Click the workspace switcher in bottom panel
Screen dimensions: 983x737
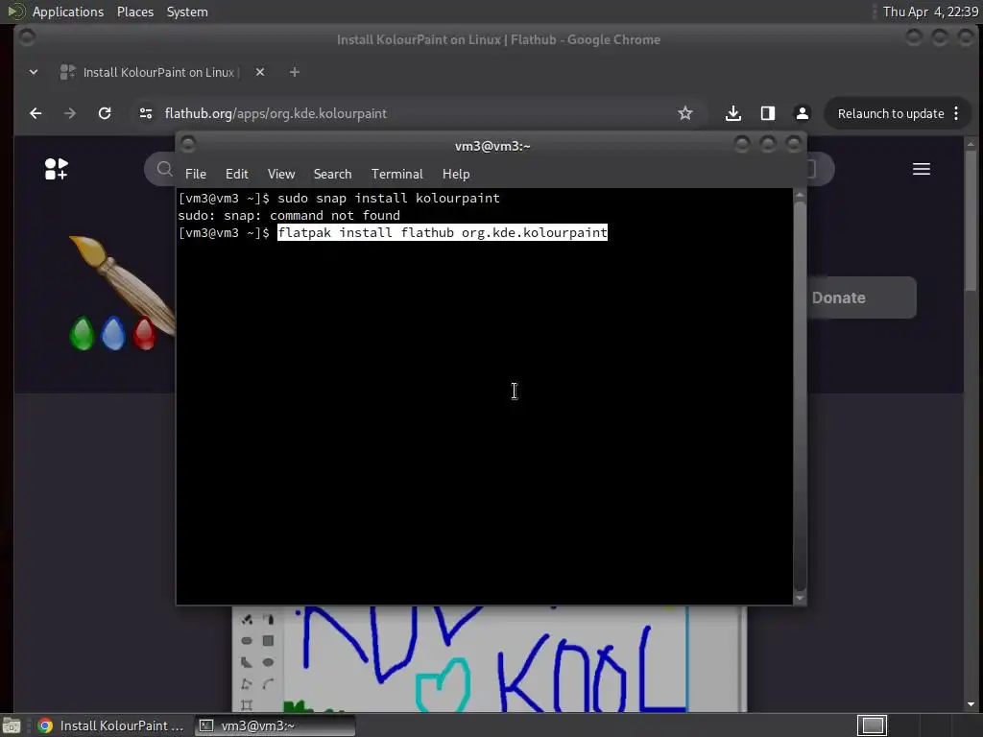click(x=872, y=725)
